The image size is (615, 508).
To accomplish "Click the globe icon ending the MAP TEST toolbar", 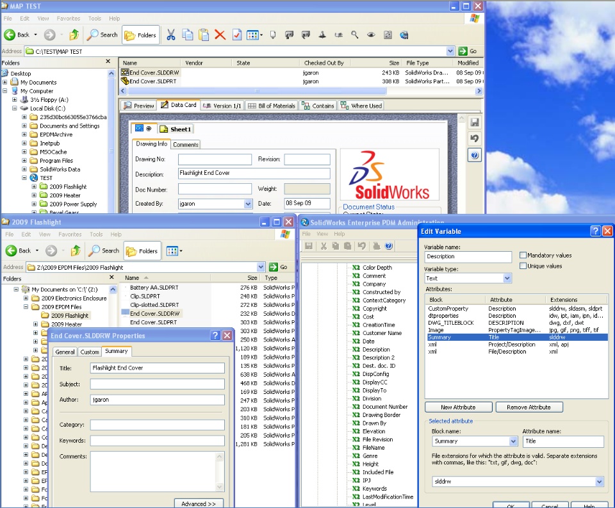I will click(404, 35).
